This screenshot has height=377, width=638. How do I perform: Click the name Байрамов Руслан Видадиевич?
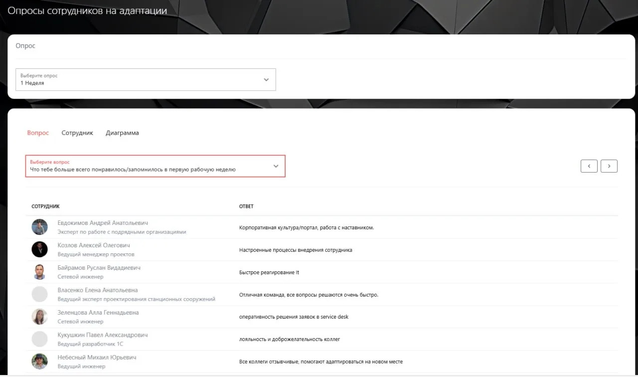99,268
